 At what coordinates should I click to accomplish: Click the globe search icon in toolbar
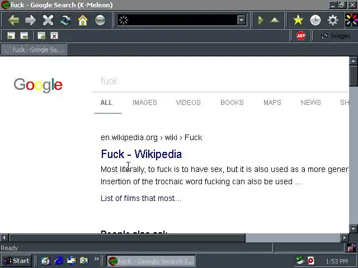click(x=100, y=20)
